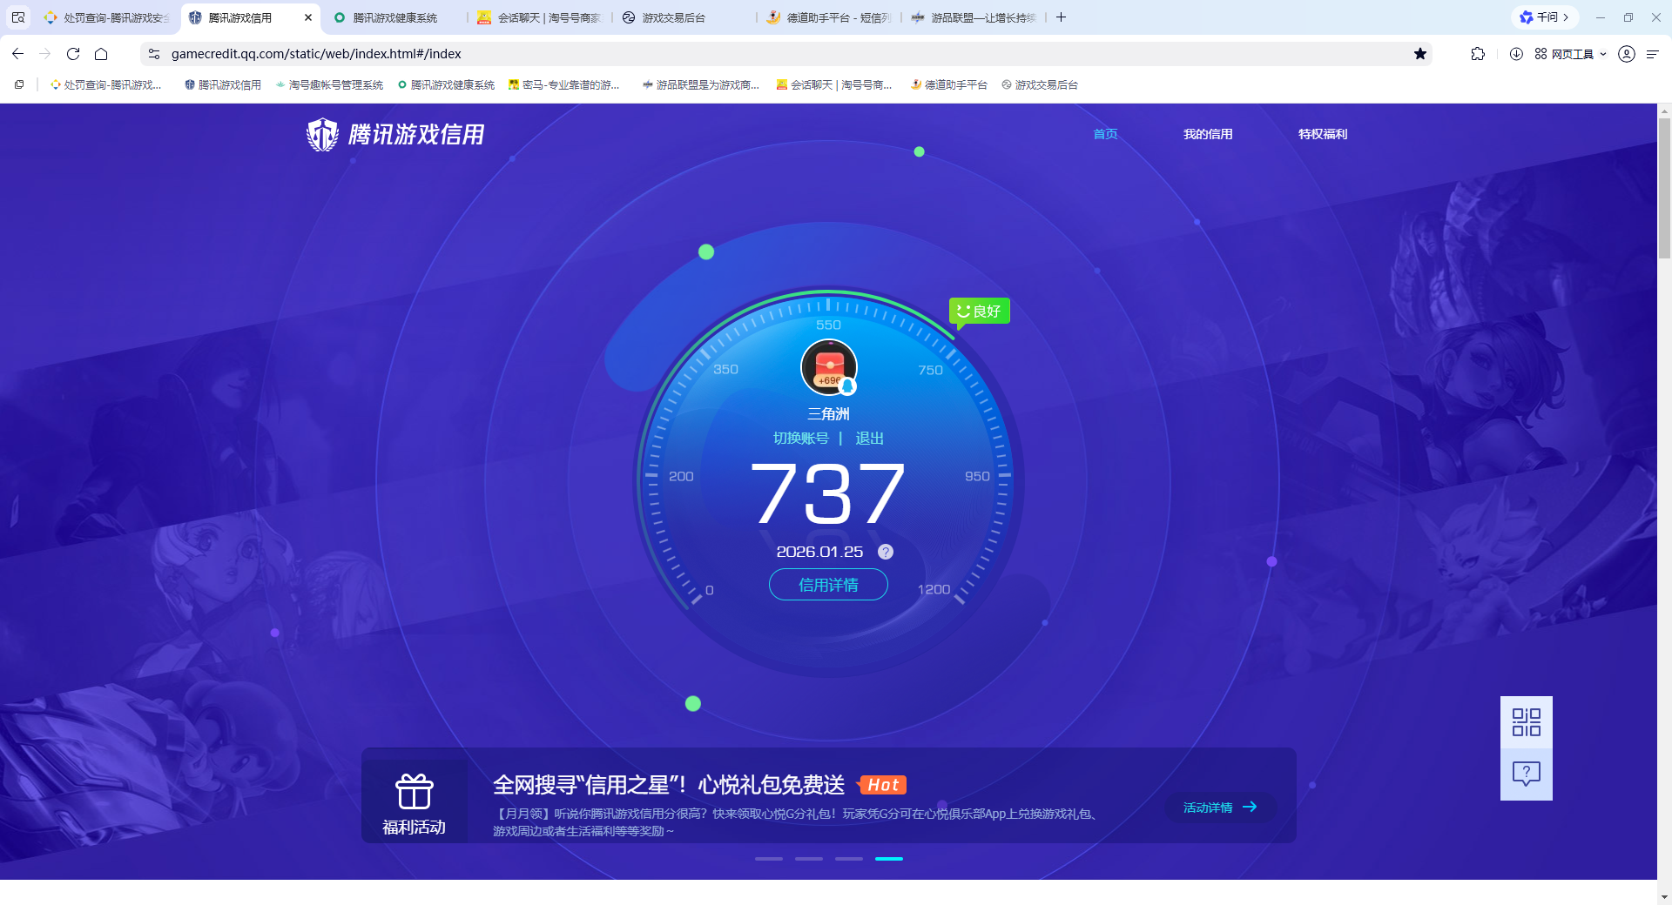The image size is (1672, 905).
Task: Open 活动详情 for the 心悦礼包 event
Action: pyautogui.click(x=1218, y=807)
